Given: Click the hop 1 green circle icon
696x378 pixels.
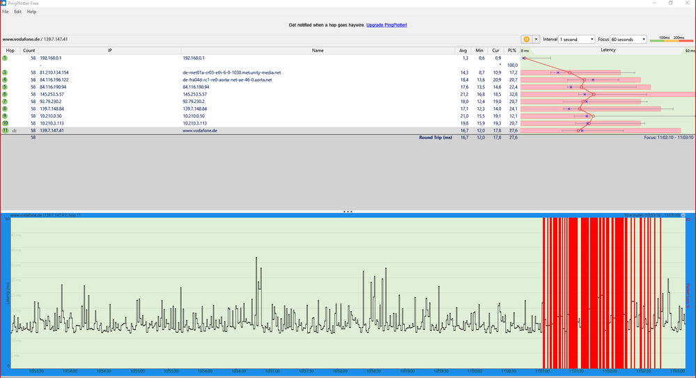Looking at the screenshot, I should [4, 58].
